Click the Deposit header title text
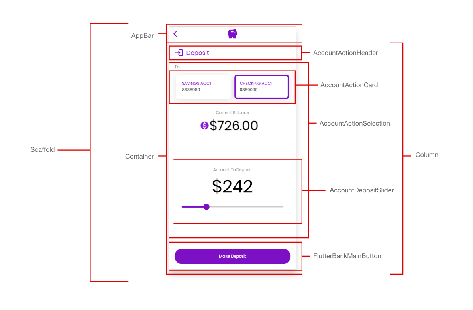The height and width of the screenshot is (310, 473). pyautogui.click(x=198, y=53)
